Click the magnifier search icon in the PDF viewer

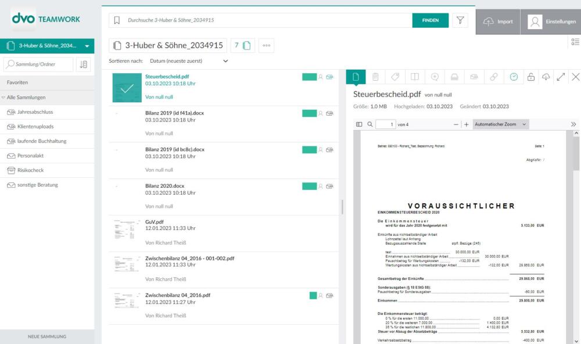pyautogui.click(x=370, y=124)
